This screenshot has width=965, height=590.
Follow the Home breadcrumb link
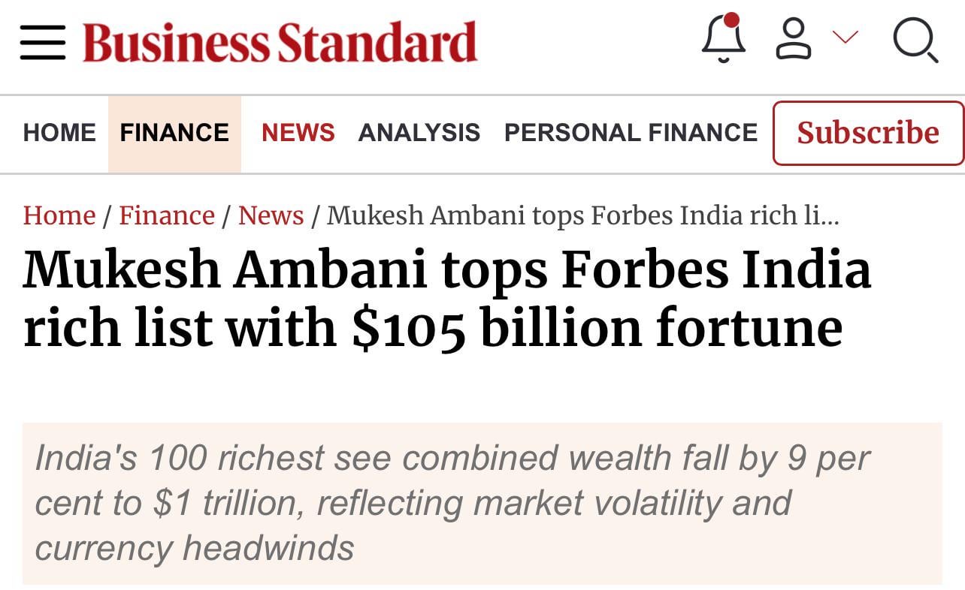[x=59, y=216]
